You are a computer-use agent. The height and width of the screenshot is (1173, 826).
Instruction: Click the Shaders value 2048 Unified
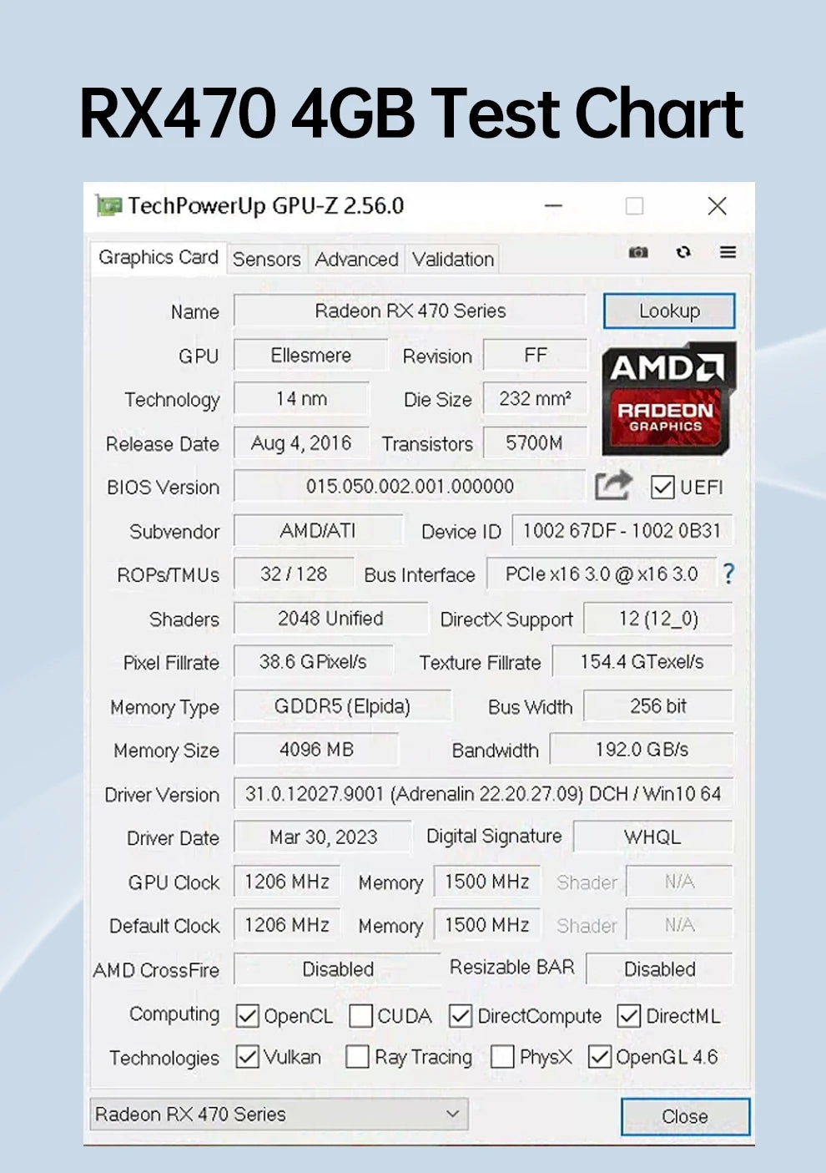pyautogui.click(x=330, y=618)
